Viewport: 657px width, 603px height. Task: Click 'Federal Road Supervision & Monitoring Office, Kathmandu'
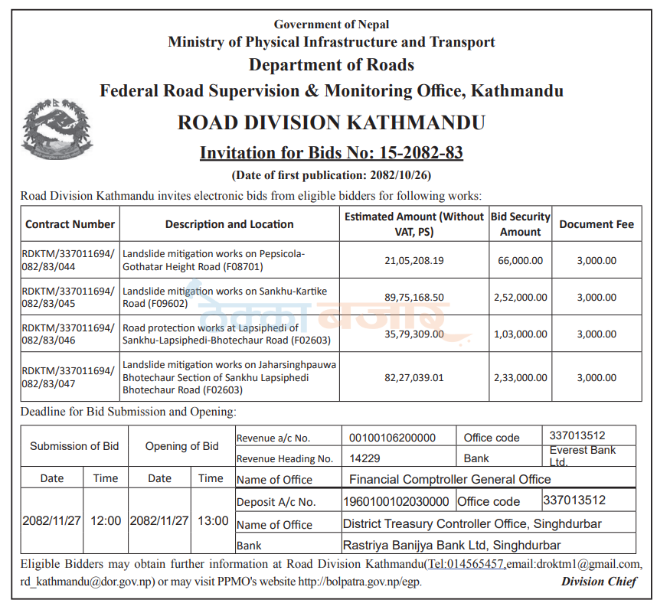click(331, 91)
